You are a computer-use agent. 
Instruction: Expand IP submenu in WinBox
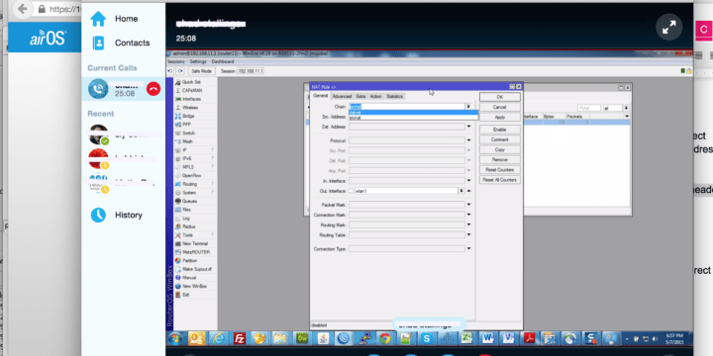[212, 150]
